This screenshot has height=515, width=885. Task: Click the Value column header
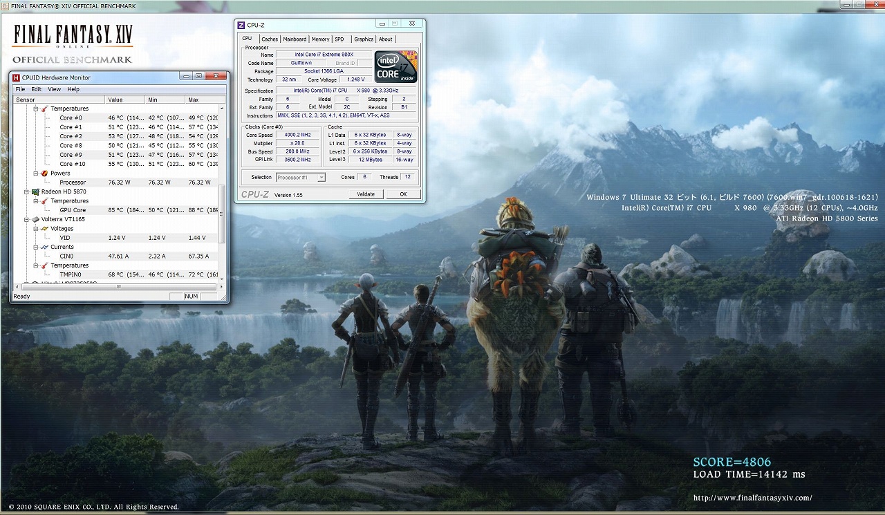click(x=125, y=100)
